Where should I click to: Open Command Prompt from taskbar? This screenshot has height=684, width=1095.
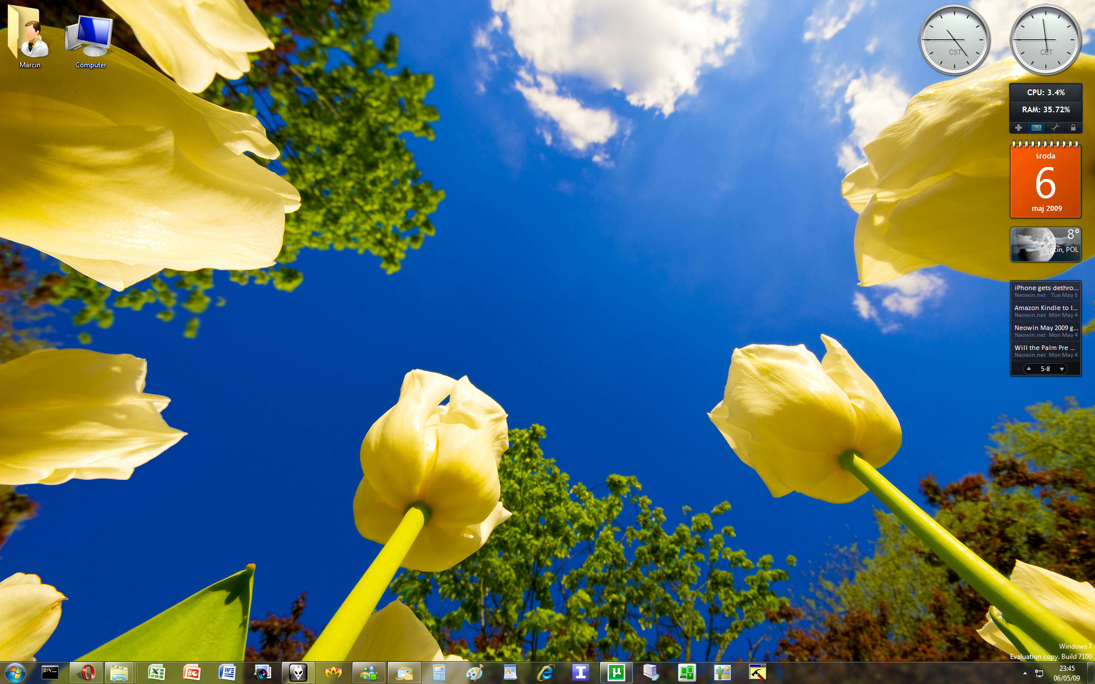tap(50, 673)
